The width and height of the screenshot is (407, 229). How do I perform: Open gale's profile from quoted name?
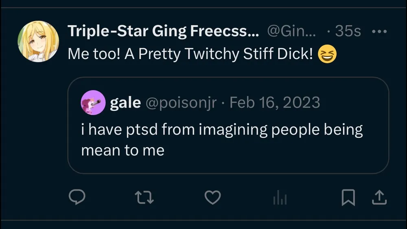tap(125, 103)
